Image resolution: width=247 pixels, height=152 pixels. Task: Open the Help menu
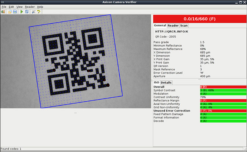(x=40, y=7)
